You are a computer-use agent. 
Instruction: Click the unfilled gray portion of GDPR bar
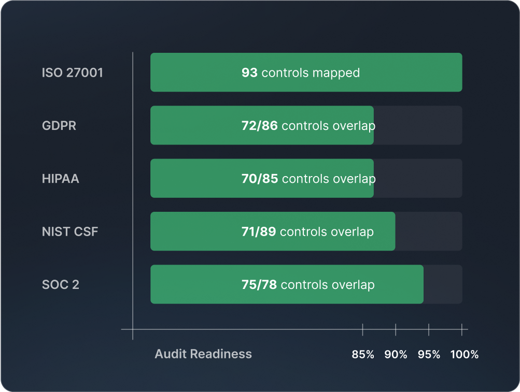(x=418, y=125)
